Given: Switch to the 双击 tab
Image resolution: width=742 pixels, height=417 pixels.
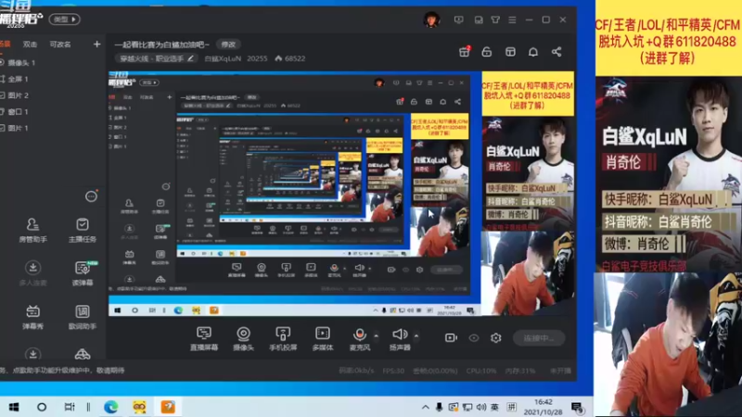Looking at the screenshot, I should [x=30, y=44].
